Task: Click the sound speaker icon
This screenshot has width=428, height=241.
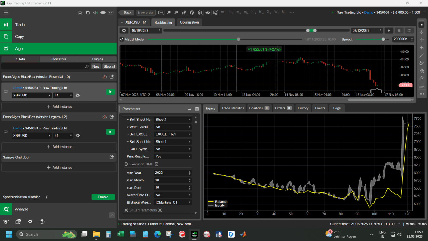Action: [x=95, y=12]
